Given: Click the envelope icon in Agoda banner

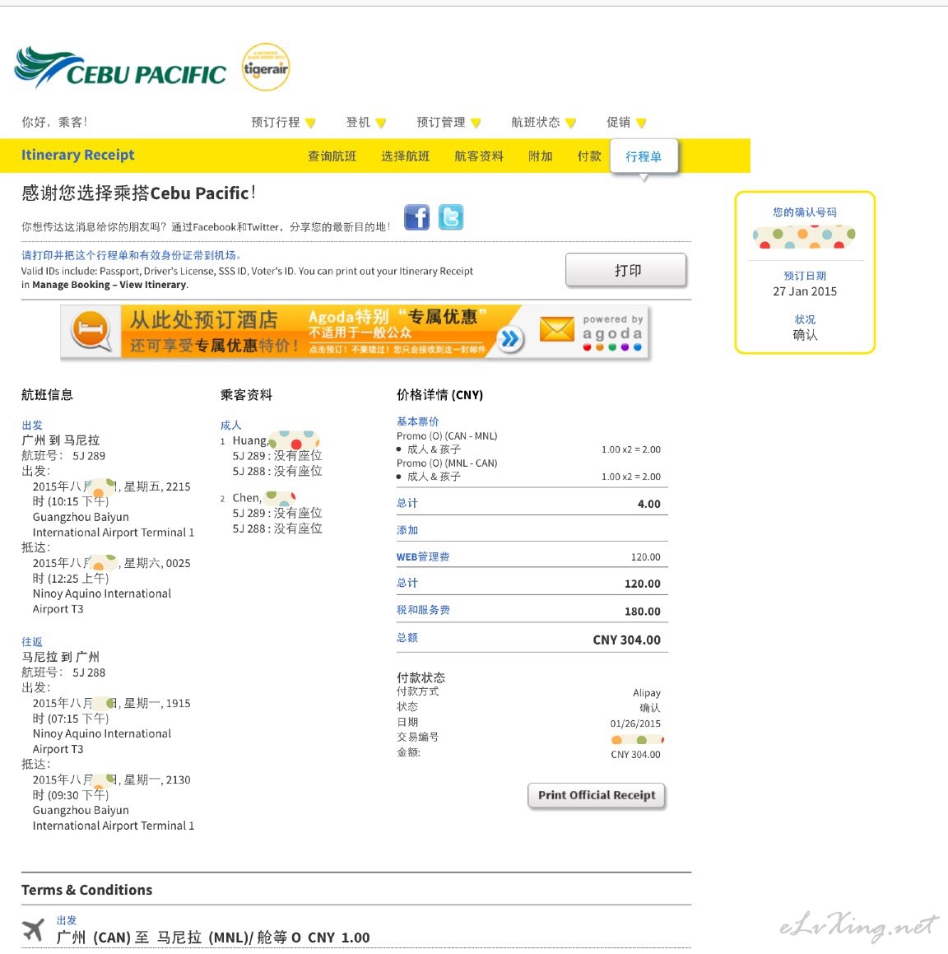Looking at the screenshot, I should 557,329.
